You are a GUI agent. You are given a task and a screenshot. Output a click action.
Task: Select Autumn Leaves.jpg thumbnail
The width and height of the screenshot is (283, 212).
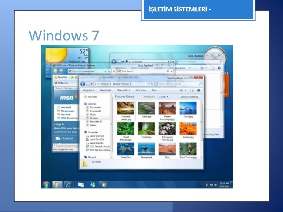point(125,108)
